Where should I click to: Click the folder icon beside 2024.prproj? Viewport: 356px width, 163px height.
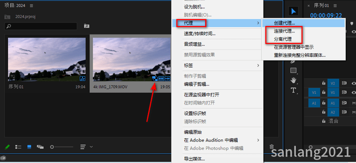tap(7, 17)
